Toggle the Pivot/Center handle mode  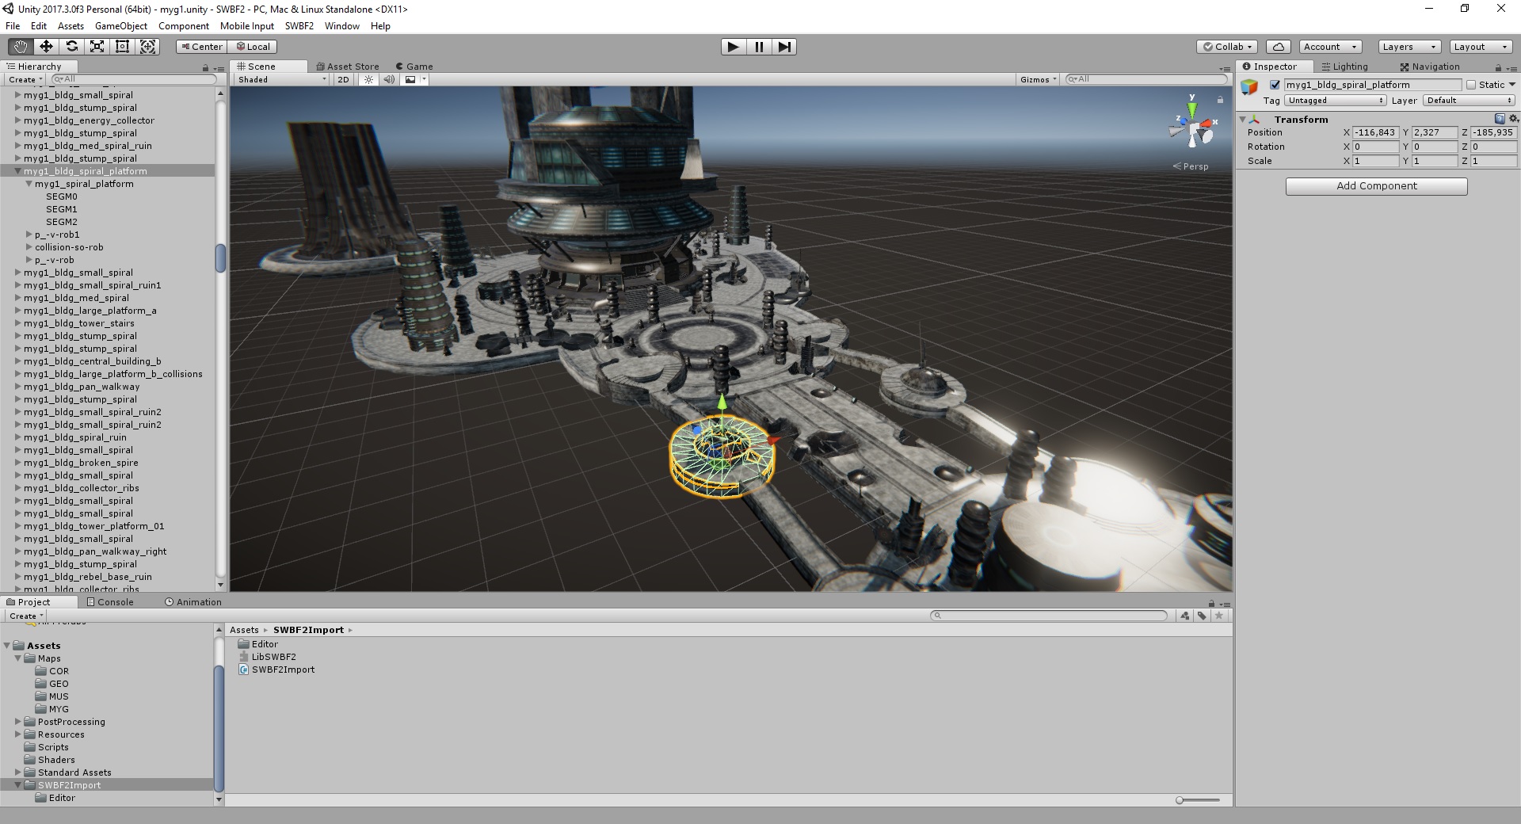[x=200, y=47]
